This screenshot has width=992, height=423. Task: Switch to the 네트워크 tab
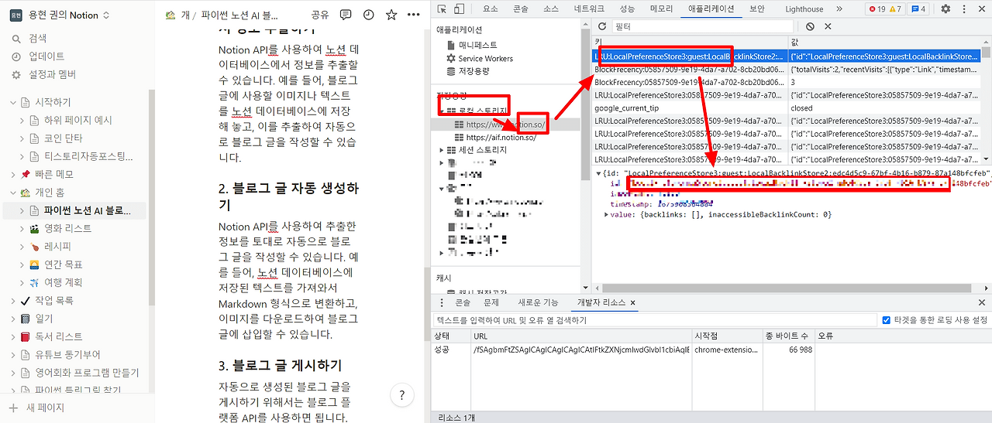click(588, 9)
